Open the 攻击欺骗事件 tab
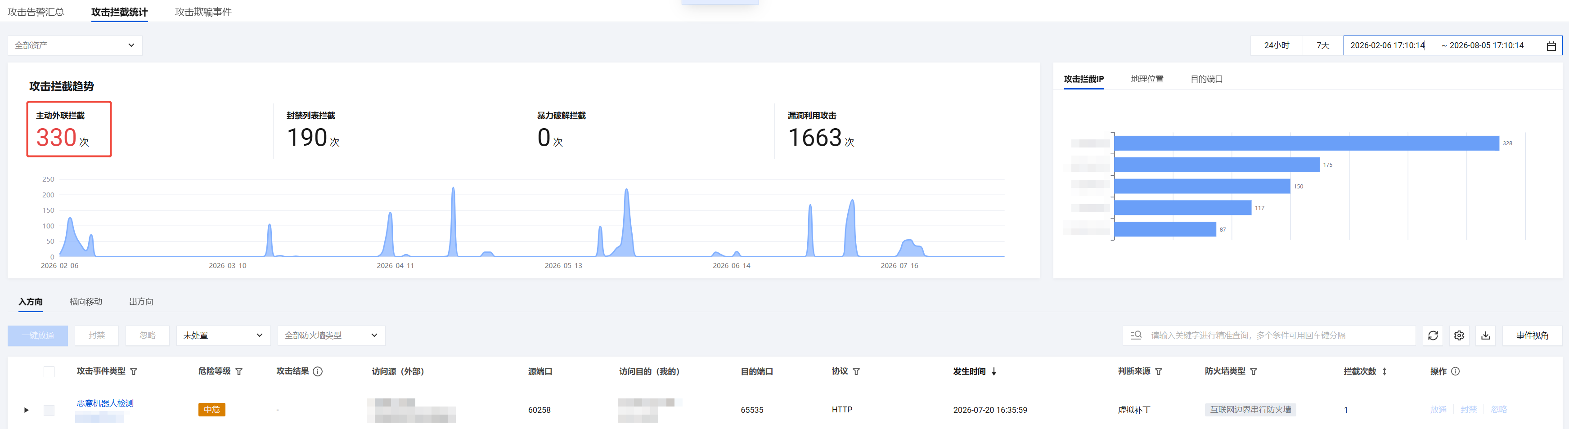This screenshot has width=1569, height=429. pos(203,12)
